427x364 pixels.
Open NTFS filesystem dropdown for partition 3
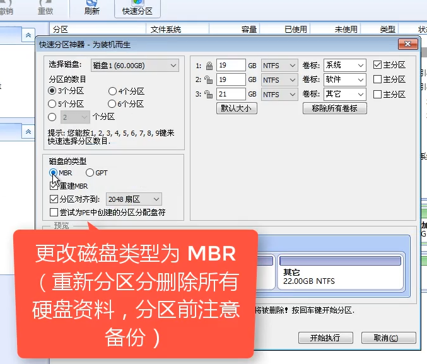[x=279, y=95]
